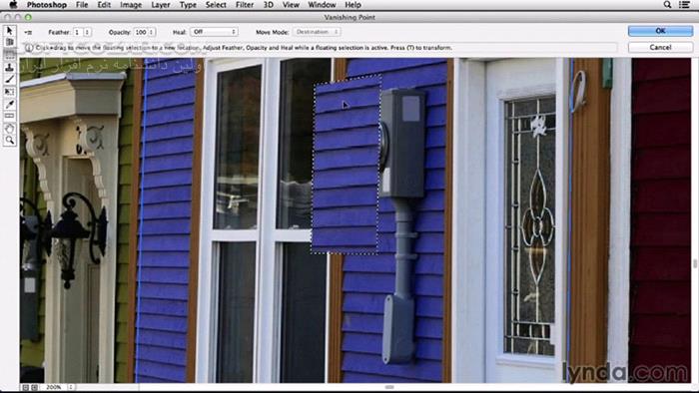Screen dimensions: 699x393
Task: Click the Cancel button
Action: 660,47
